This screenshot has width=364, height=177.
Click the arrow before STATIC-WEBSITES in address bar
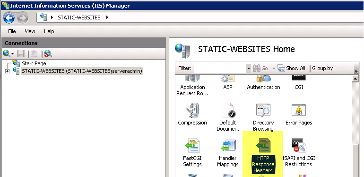pyautogui.click(x=52, y=17)
